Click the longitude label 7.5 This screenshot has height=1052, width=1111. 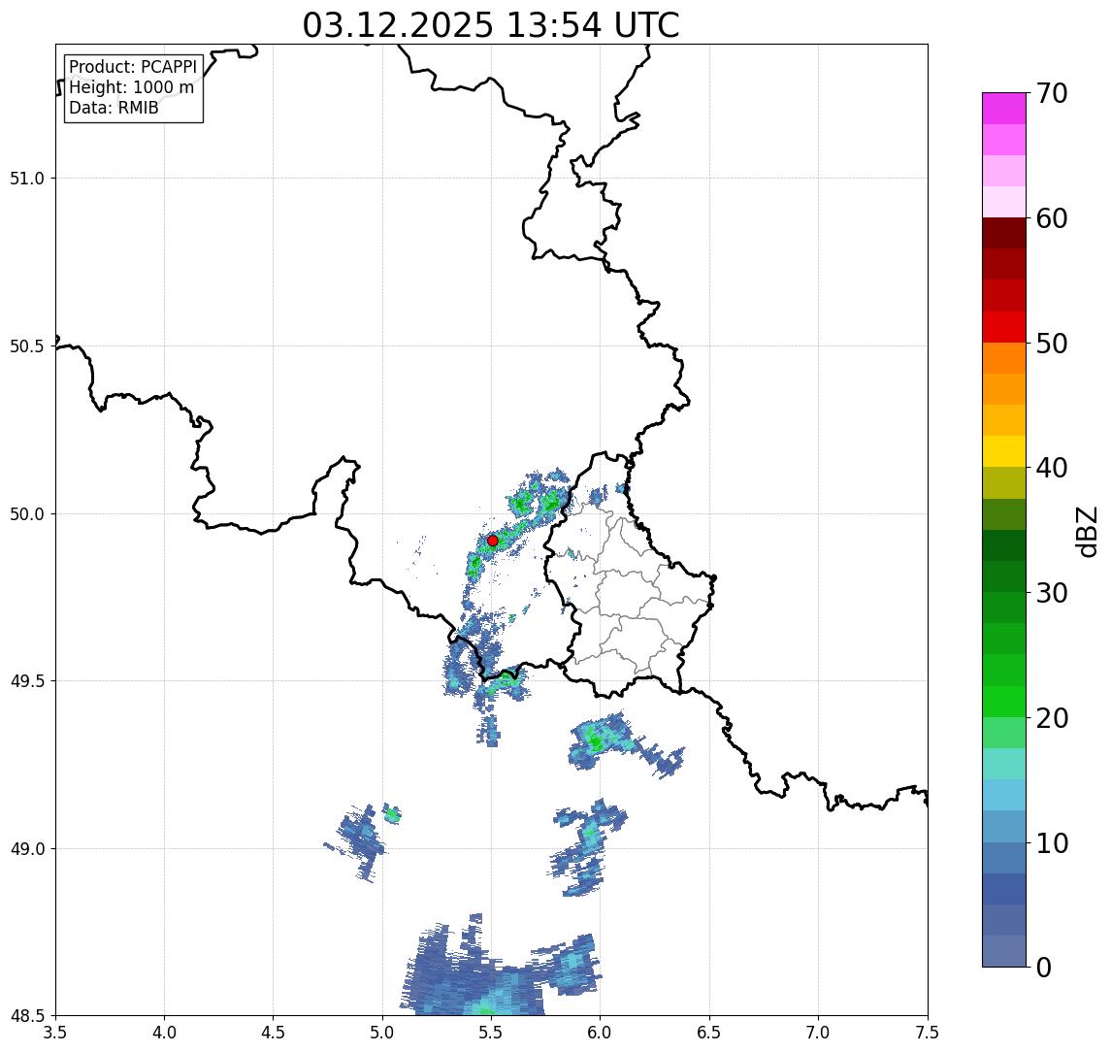click(x=928, y=1032)
